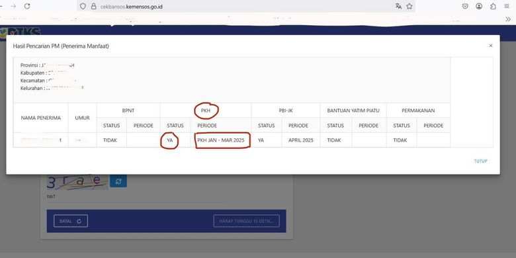Image resolution: width=516 pixels, height=258 pixels.
Task: Click the padlock site security icon
Action: click(x=93, y=6)
